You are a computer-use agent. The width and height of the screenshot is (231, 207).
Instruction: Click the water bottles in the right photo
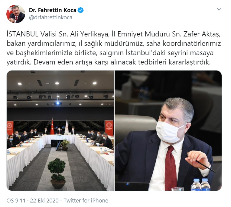pos(200,184)
